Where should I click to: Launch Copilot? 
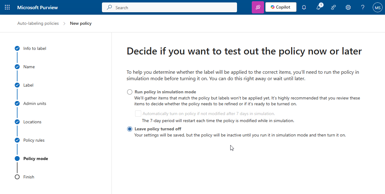(x=281, y=7)
